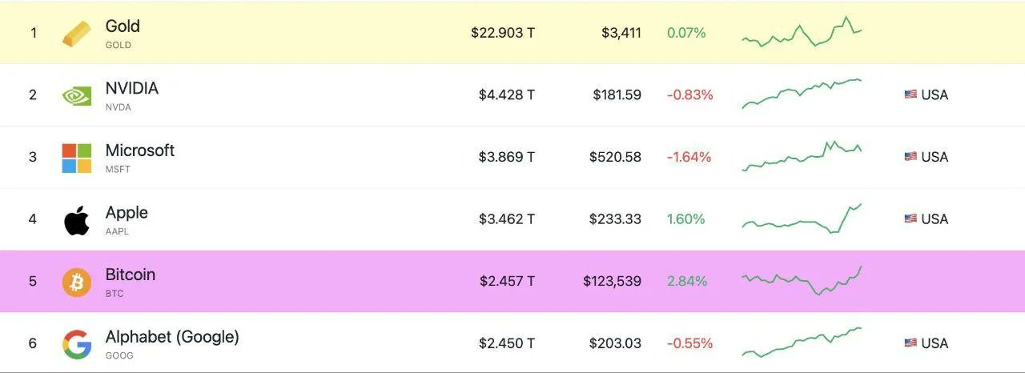Image resolution: width=1025 pixels, height=373 pixels.
Task: Click the Google logo icon
Action: coord(77,344)
